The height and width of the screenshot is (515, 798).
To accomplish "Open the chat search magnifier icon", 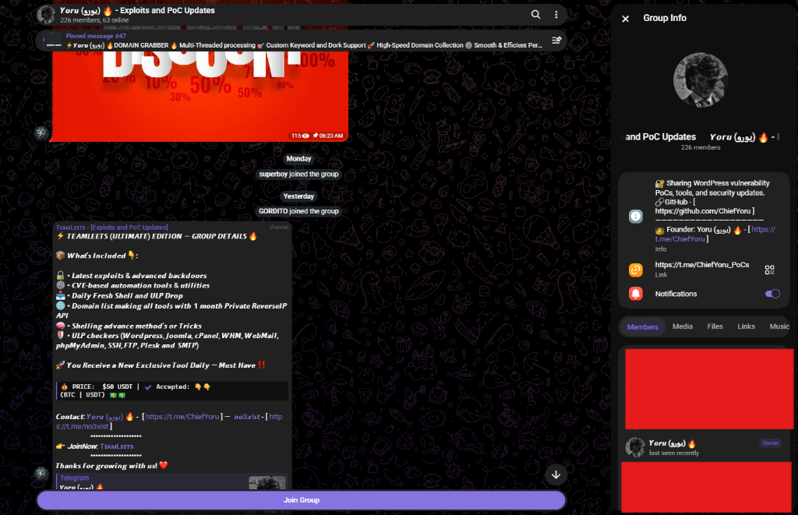I will [535, 15].
